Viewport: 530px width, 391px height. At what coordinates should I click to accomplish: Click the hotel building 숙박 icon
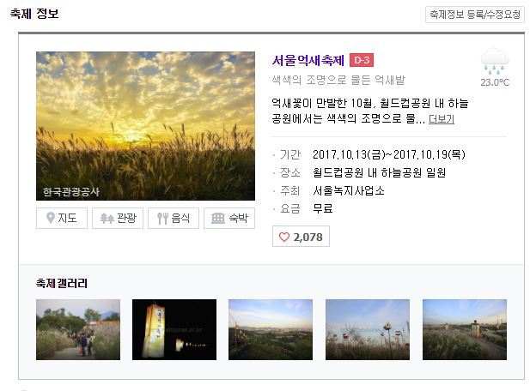[218, 219]
